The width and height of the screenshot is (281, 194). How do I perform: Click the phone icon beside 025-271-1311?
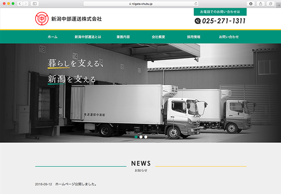click(x=198, y=21)
